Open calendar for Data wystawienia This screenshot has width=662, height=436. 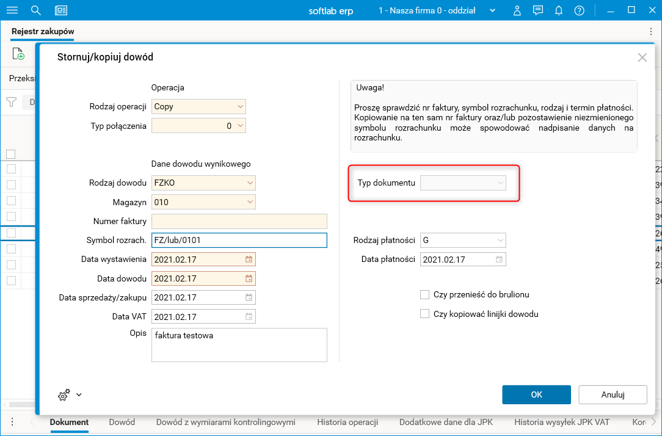(x=249, y=259)
